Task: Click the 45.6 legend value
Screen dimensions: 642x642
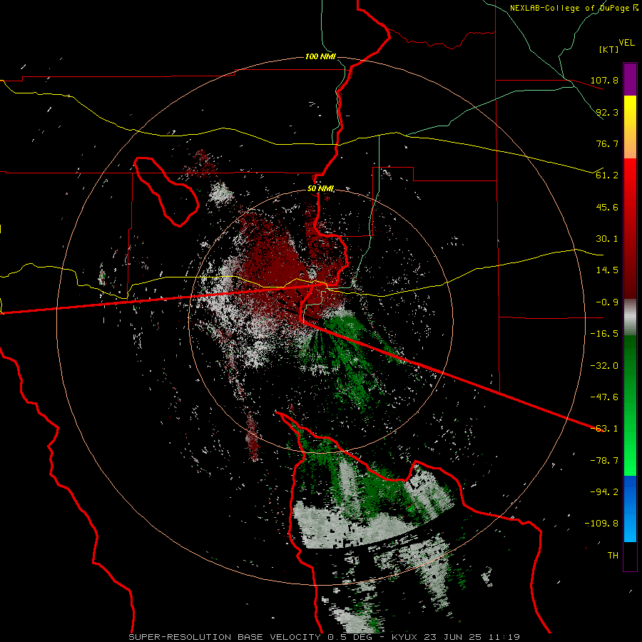Action: [607, 207]
